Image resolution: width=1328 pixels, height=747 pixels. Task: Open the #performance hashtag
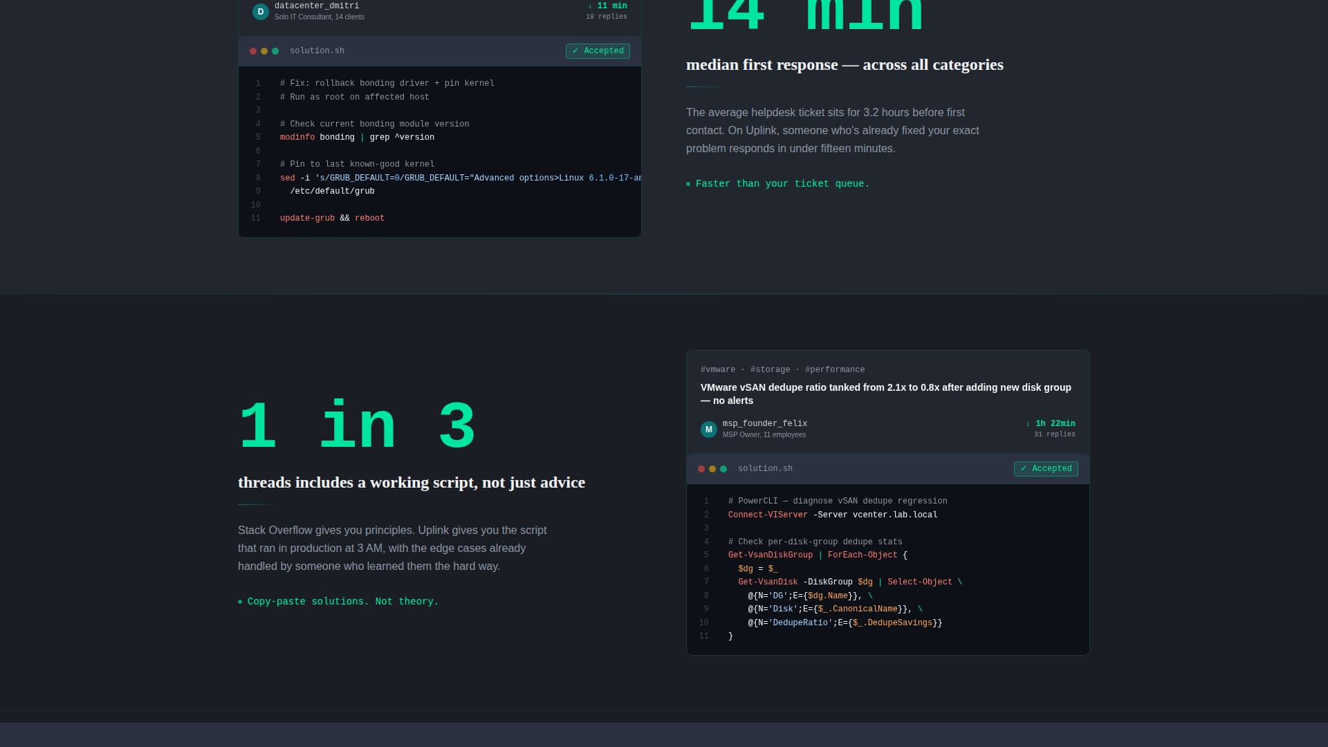click(x=835, y=369)
